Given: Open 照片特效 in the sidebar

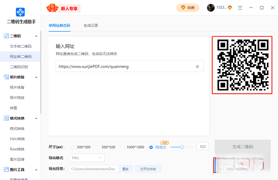Looking at the screenshot, I should pyautogui.click(x=17, y=98).
